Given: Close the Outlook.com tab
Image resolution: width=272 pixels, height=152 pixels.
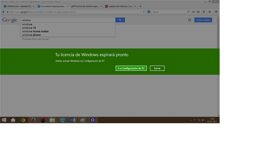Looking at the screenshot, I should tap(34, 6).
